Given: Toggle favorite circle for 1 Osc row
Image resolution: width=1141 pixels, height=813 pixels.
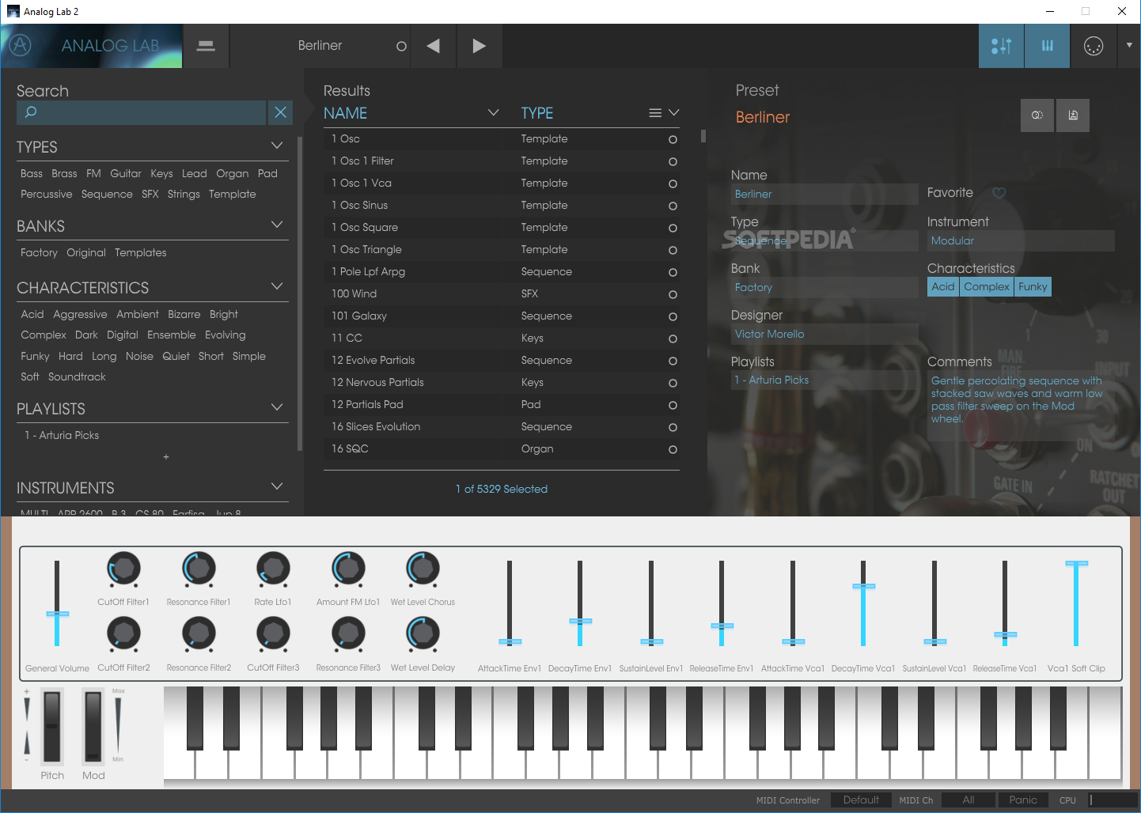Looking at the screenshot, I should (x=673, y=139).
